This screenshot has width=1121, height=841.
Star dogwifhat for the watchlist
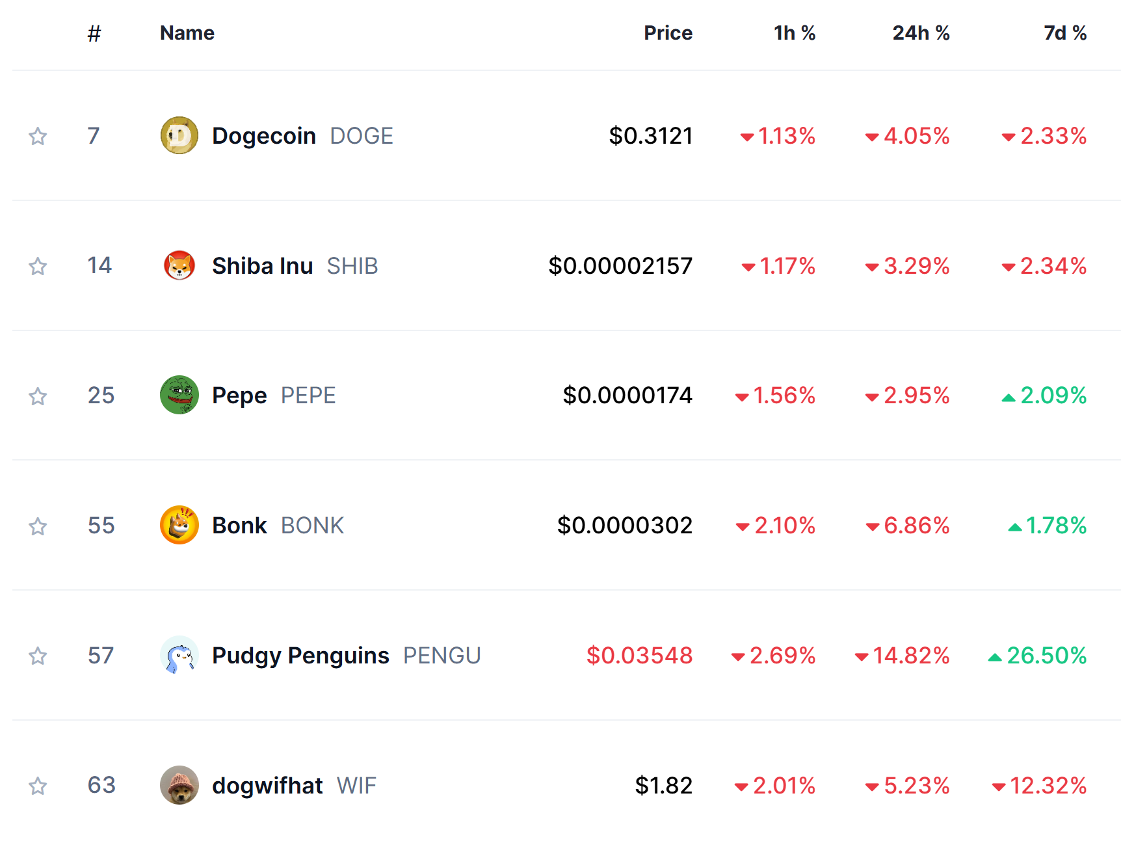click(38, 786)
